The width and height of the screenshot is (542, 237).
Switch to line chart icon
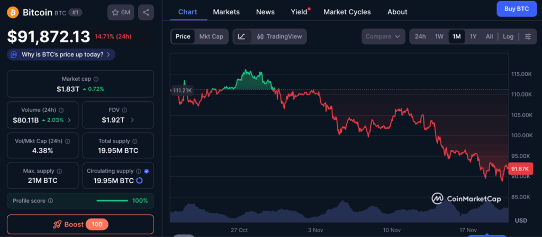coord(241,36)
